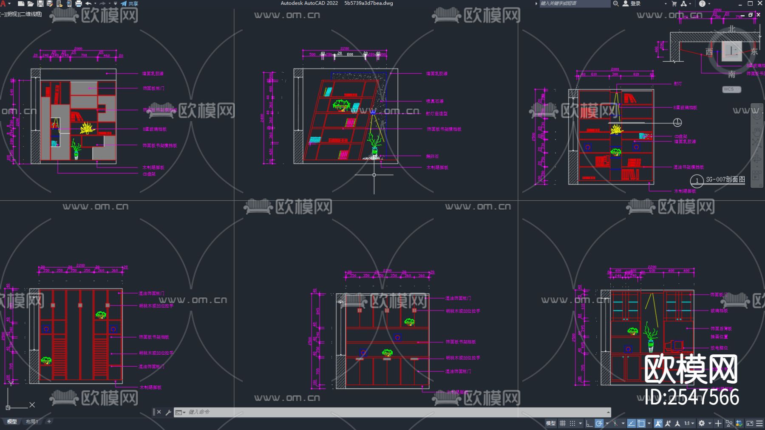Image resolution: width=765 pixels, height=430 pixels.
Task: Save the current drawing using the disk icon
Action: [x=41, y=4]
